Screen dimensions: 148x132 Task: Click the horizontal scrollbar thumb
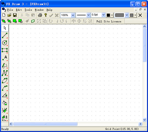pyautogui.click(x=45, y=124)
